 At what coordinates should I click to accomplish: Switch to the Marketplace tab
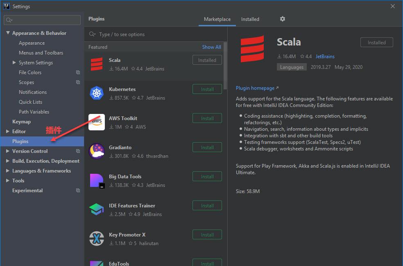(x=217, y=19)
